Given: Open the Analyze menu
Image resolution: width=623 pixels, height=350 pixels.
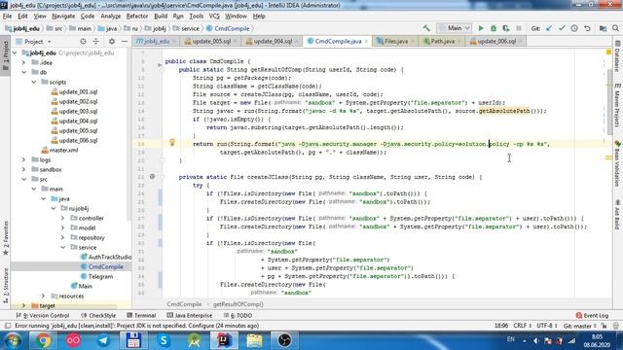Looking at the screenshot, I should coord(110,17).
